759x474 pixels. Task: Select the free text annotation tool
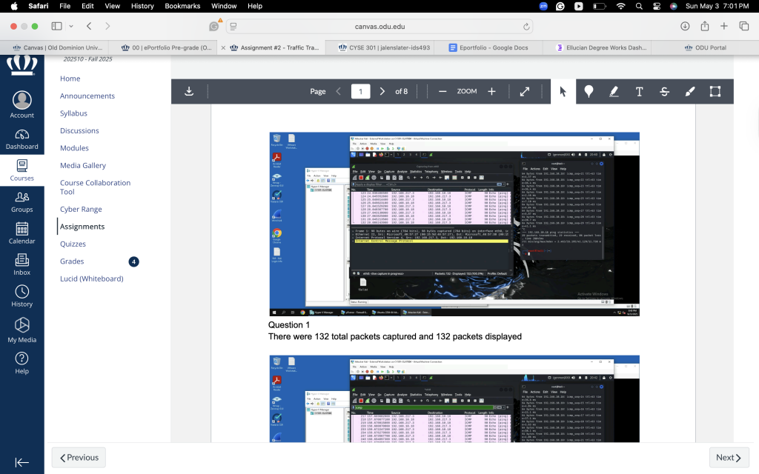coord(640,91)
